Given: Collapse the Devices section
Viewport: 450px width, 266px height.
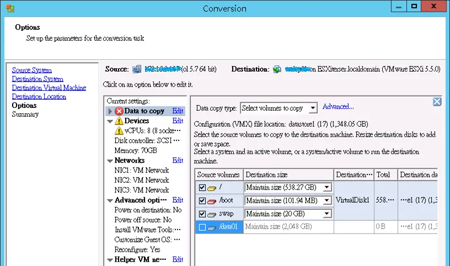Looking at the screenshot, I should 110,122.
